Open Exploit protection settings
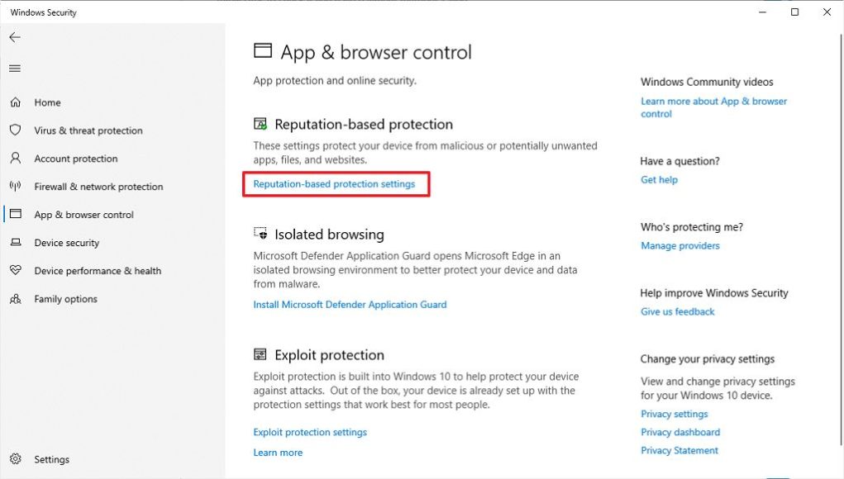This screenshot has height=479, width=844. coord(310,432)
